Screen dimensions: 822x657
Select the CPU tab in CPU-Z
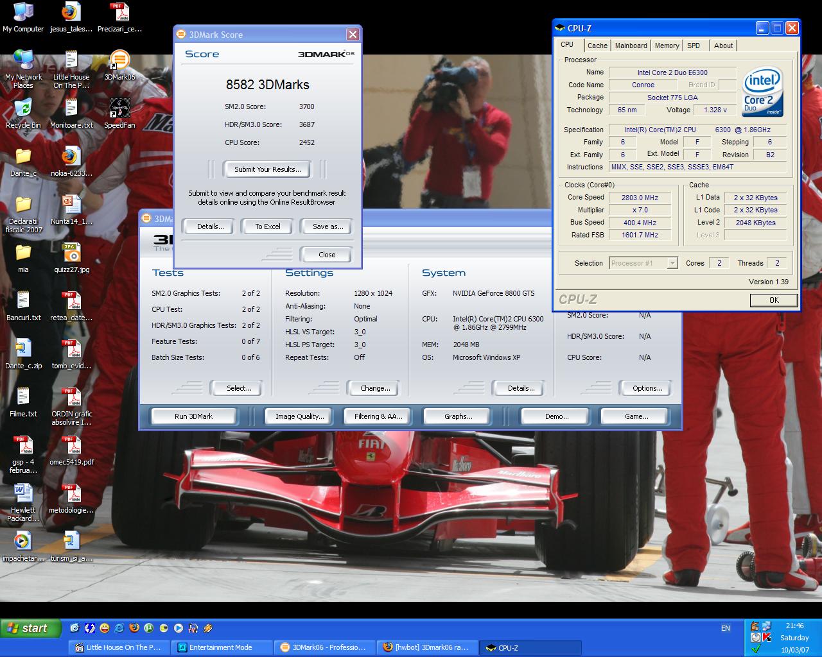click(567, 45)
